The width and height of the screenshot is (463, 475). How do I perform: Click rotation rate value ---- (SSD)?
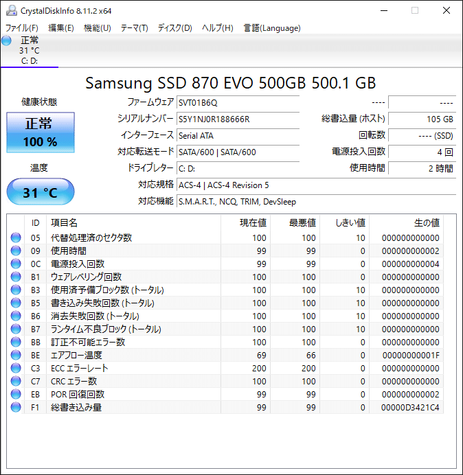(x=422, y=135)
